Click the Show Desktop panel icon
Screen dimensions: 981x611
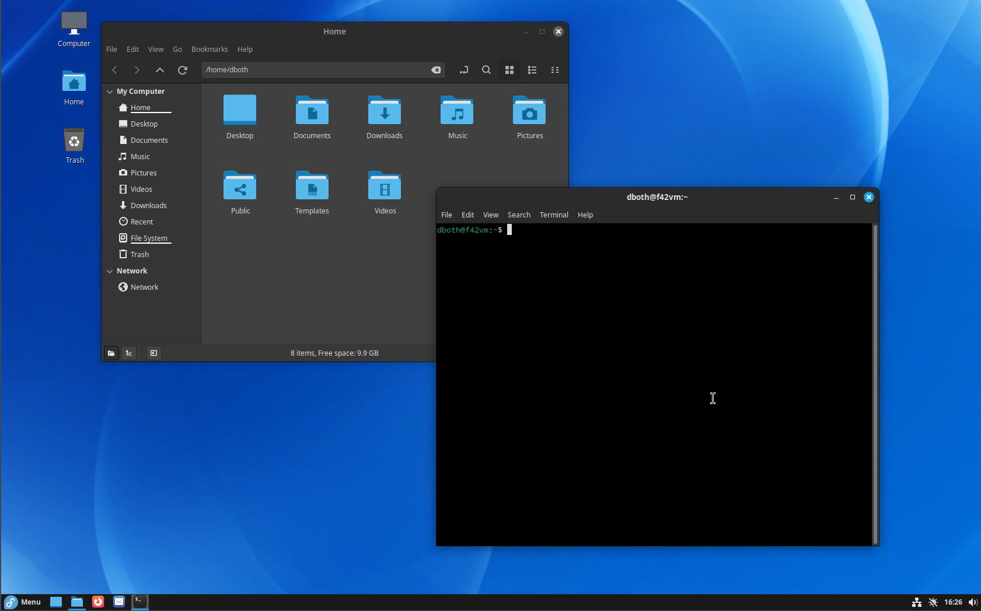[56, 602]
